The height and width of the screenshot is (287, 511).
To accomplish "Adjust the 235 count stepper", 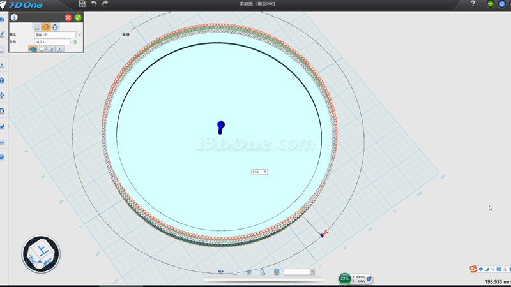I will [265, 172].
